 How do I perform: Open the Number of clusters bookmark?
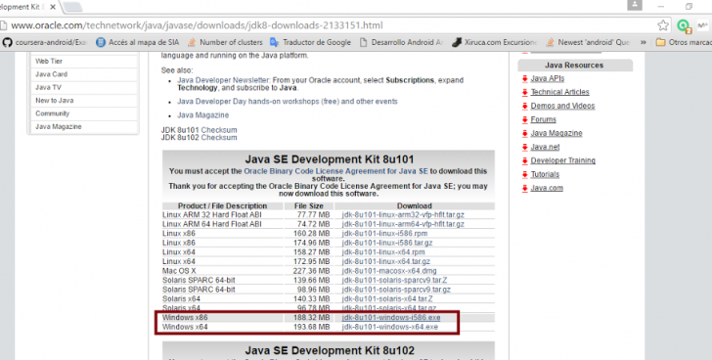point(225,42)
